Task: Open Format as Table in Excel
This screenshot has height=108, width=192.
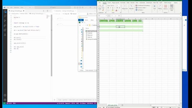Action: tap(141, 8)
